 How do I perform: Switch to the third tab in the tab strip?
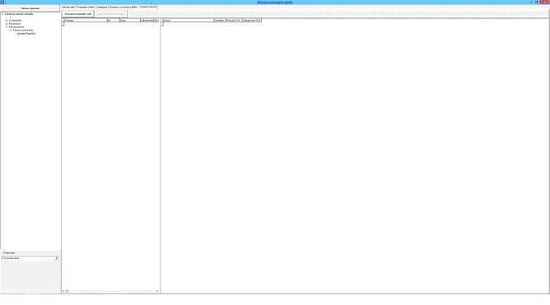pos(102,7)
